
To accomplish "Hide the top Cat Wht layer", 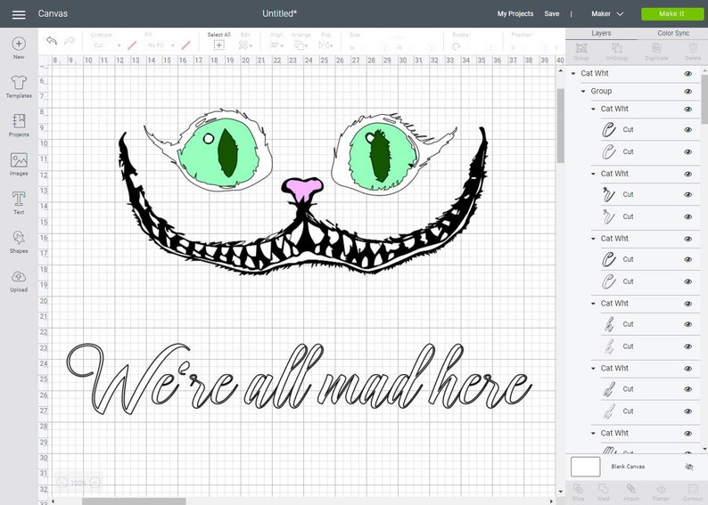I will [x=687, y=74].
